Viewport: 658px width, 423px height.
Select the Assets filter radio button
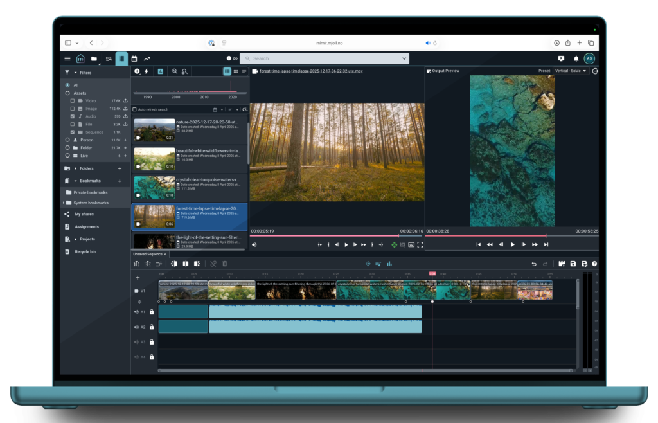click(x=67, y=93)
